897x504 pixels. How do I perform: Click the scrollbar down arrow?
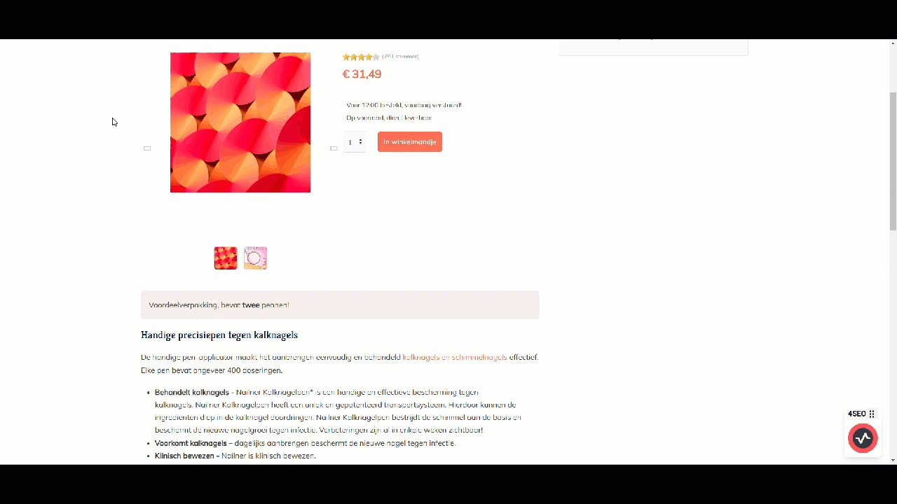893,460
